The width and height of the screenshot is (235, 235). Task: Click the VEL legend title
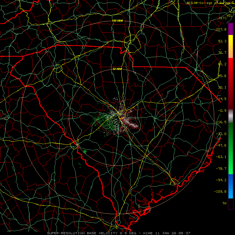(229, 16)
